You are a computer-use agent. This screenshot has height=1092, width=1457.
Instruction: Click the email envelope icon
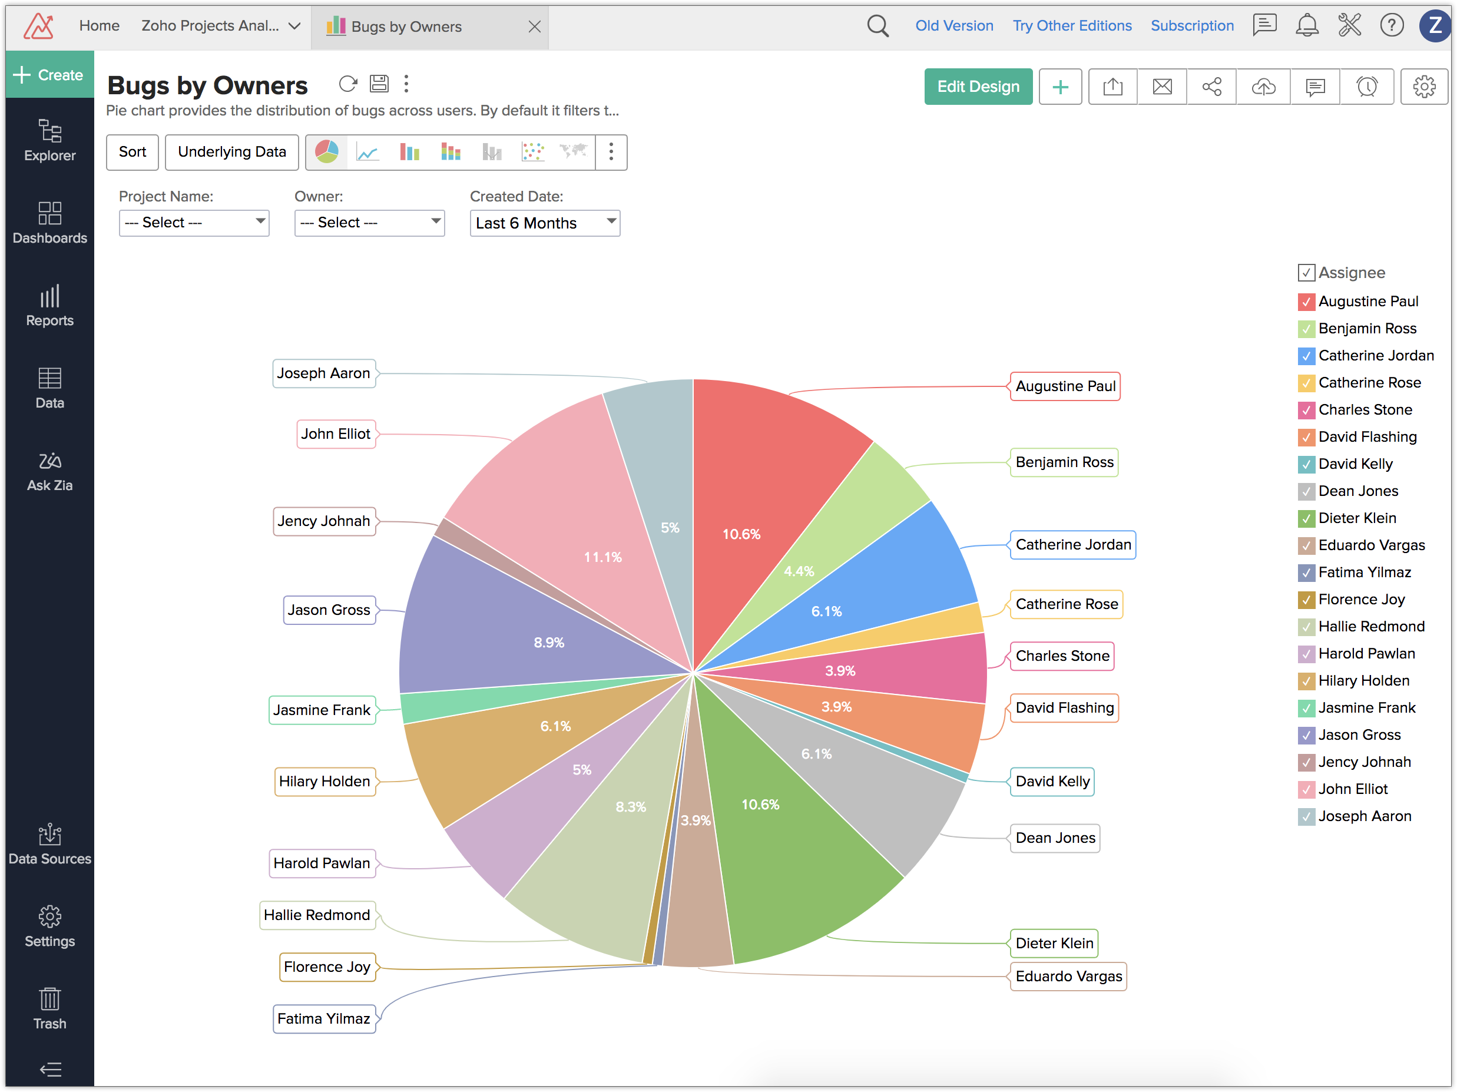[x=1162, y=87]
